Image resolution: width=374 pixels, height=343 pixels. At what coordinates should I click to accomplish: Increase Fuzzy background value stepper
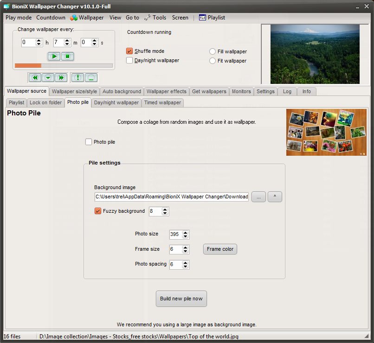coord(165,210)
